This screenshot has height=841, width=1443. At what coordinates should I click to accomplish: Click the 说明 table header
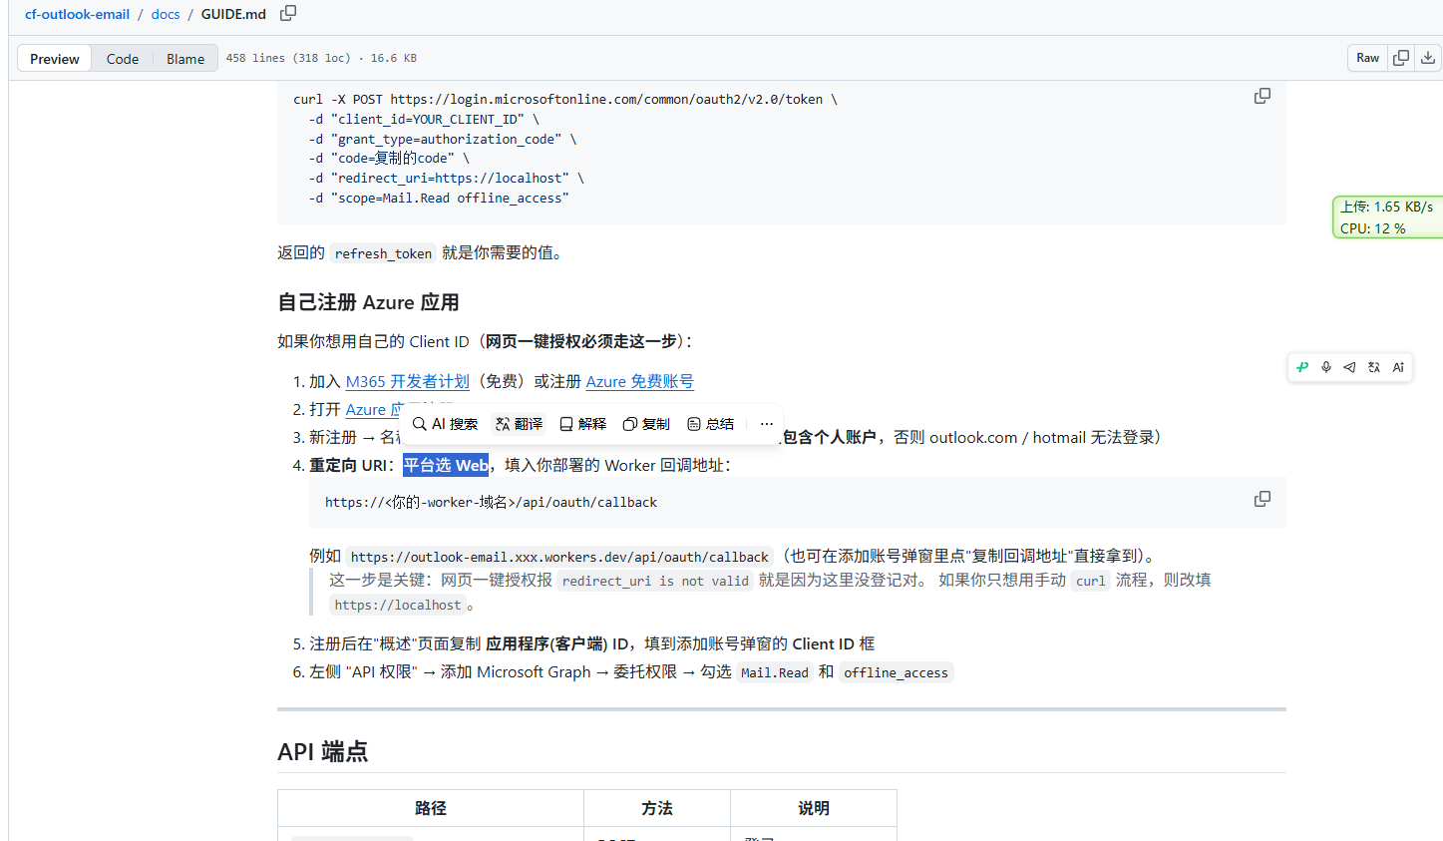(814, 808)
